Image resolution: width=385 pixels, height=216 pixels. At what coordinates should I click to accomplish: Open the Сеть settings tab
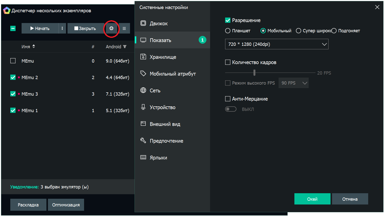[172, 90]
